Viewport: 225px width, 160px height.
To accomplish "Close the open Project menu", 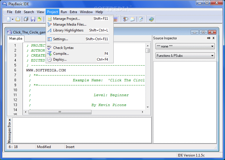I will pyautogui.click(x=52, y=12).
